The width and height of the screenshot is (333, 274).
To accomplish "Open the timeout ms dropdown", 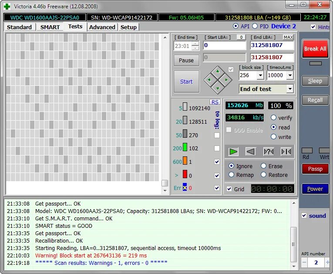I will pos(290,75).
